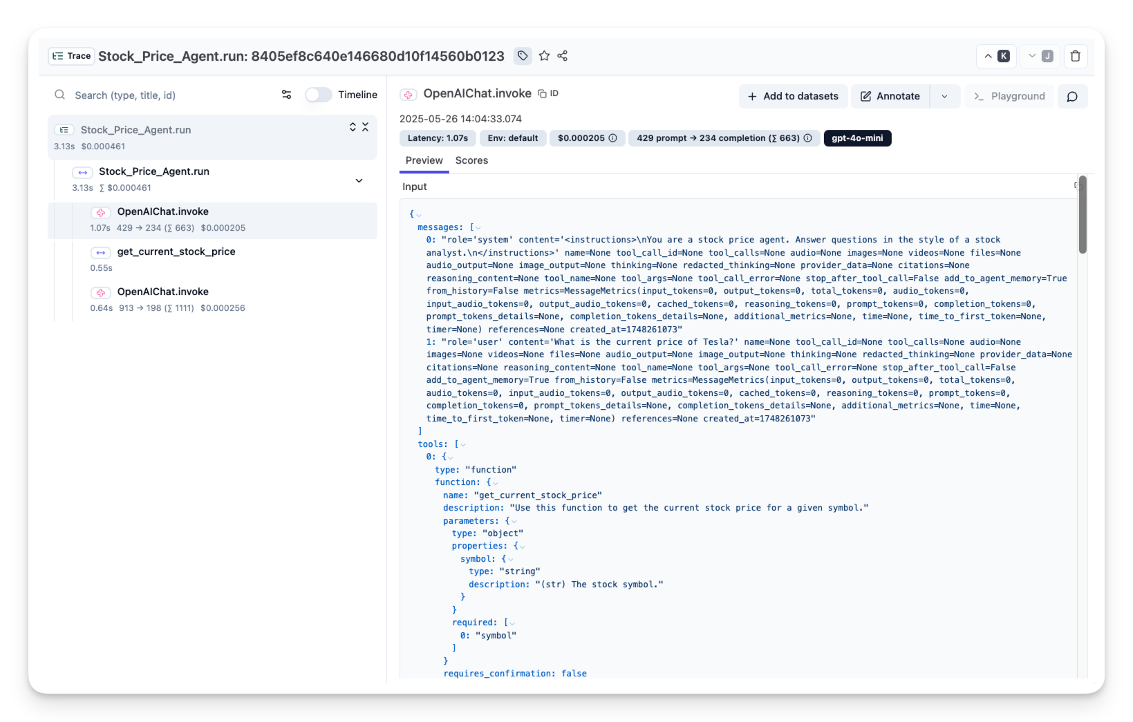Click the Env: default badge
The width and height of the screenshot is (1133, 722).
click(513, 138)
